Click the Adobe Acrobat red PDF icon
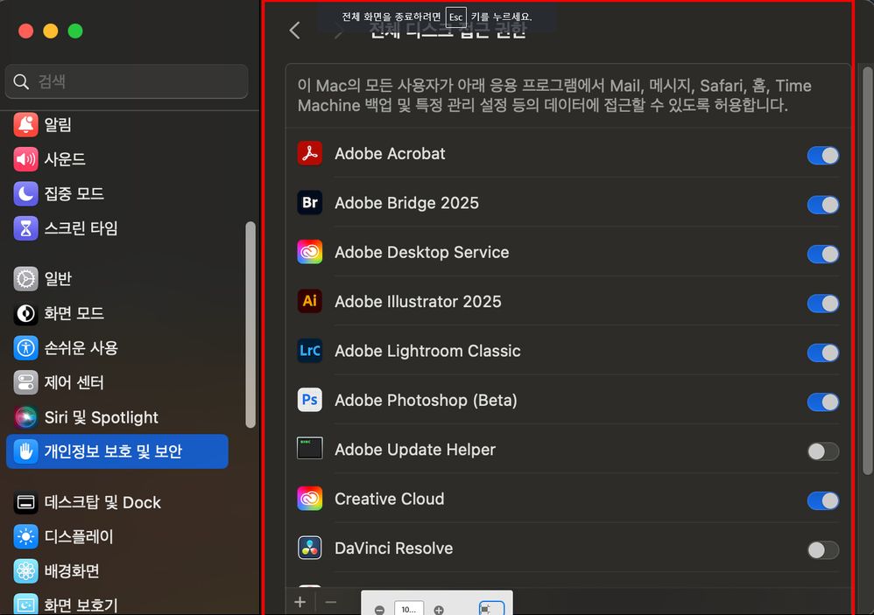 pyautogui.click(x=309, y=152)
